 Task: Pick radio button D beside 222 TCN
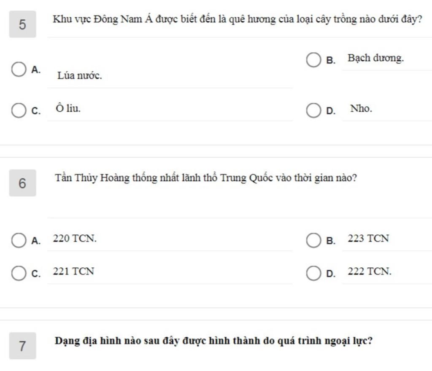pos(313,273)
